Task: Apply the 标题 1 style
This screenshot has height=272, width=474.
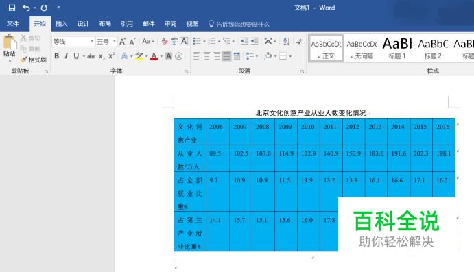Action: (397, 49)
